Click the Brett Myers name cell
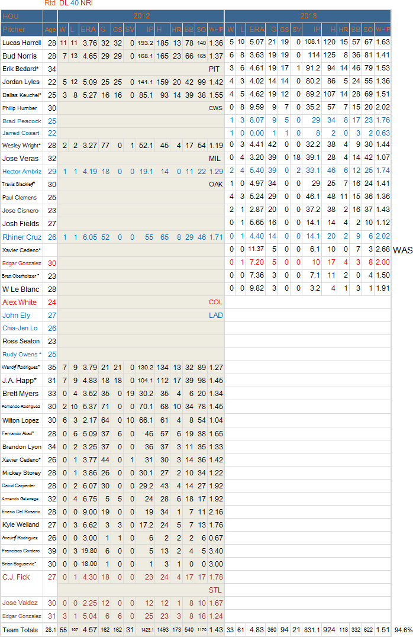 click(x=20, y=394)
